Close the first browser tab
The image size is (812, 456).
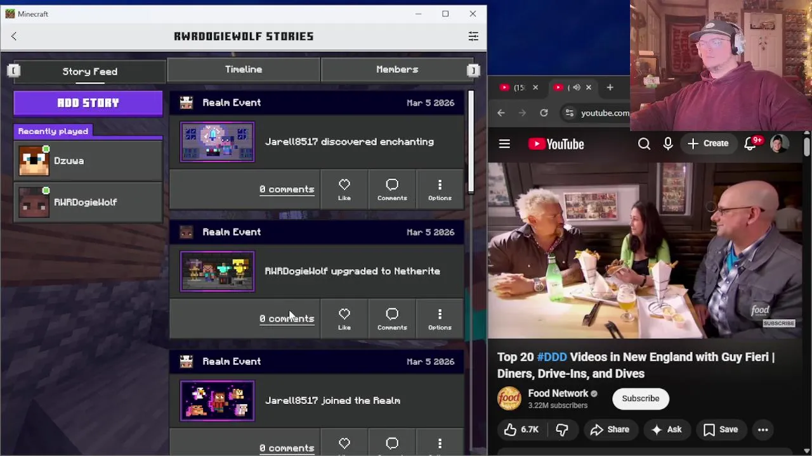[x=535, y=87]
